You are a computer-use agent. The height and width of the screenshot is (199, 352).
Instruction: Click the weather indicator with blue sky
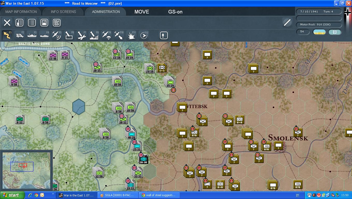tap(319, 32)
